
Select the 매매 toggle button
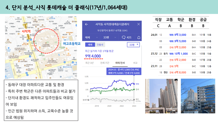(90, 45)
